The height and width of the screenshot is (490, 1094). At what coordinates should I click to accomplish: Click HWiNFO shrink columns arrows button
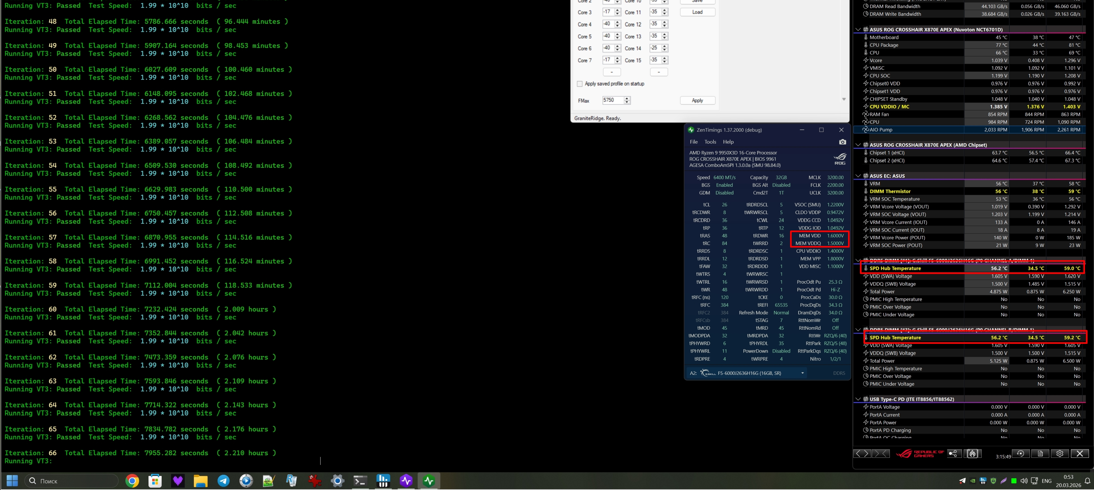tap(880, 454)
